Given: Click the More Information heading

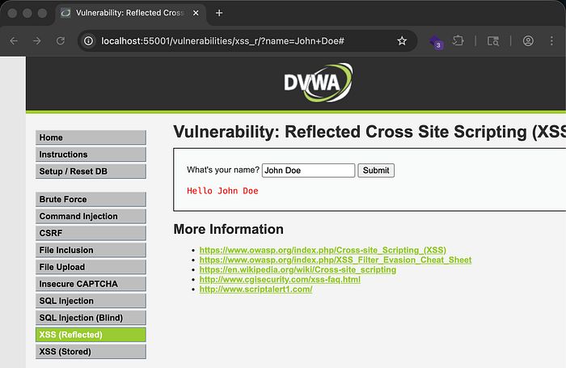Looking at the screenshot, I should tap(228, 230).
